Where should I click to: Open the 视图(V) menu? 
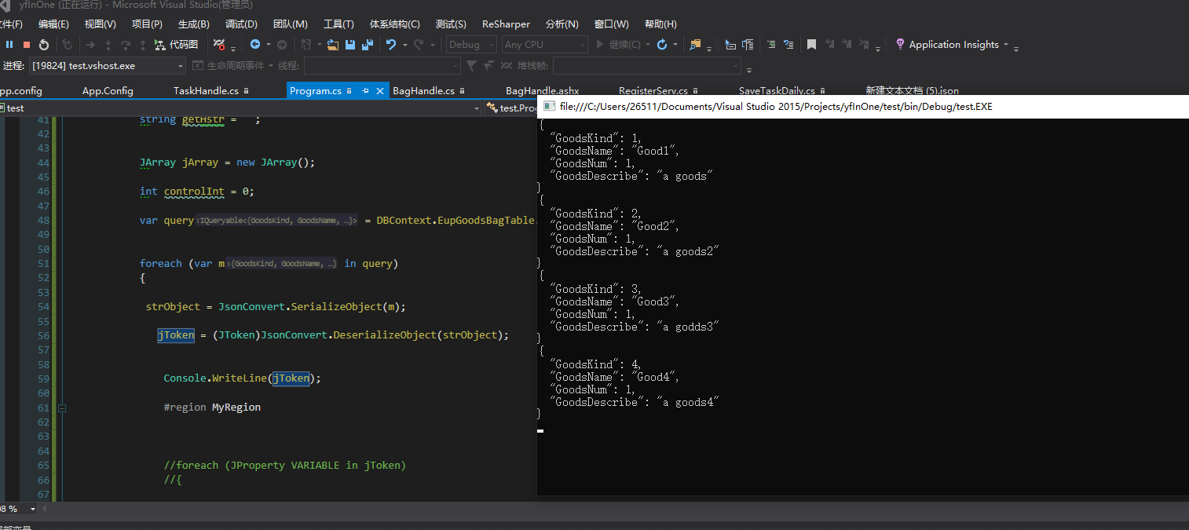point(100,24)
